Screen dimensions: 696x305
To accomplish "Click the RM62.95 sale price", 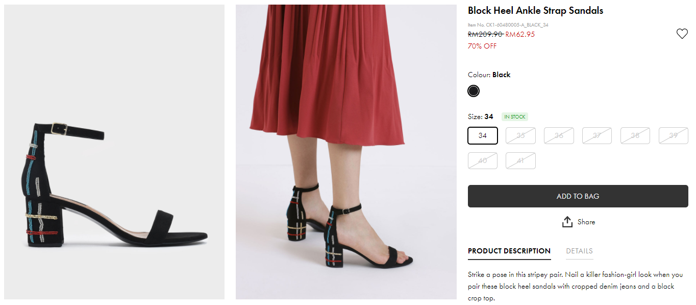I will tap(520, 34).
